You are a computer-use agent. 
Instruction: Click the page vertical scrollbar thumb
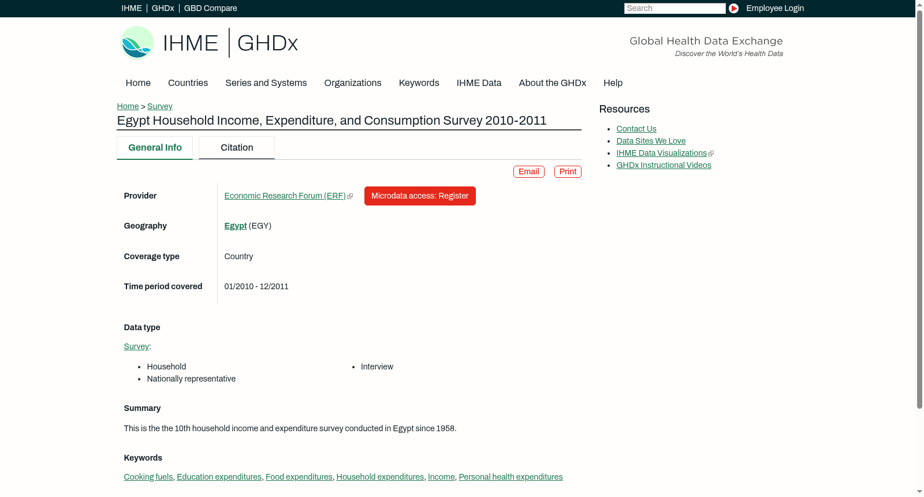919,209
